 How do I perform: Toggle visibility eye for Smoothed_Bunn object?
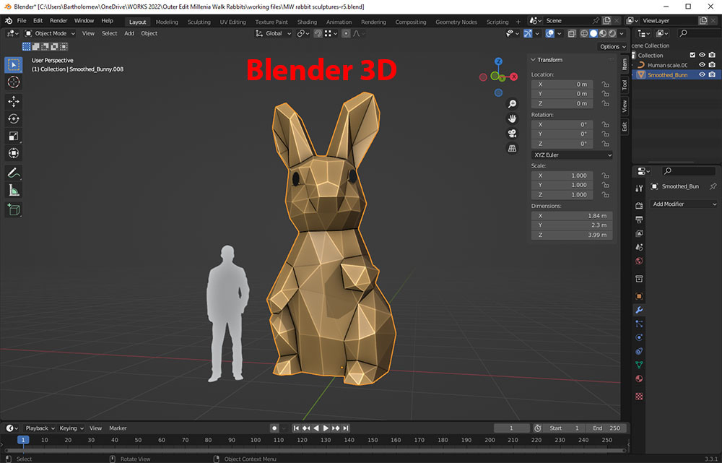pos(702,74)
